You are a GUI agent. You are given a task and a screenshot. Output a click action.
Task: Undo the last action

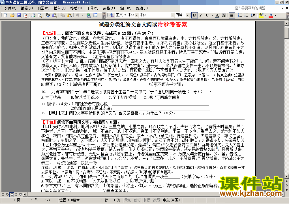(77, 15)
